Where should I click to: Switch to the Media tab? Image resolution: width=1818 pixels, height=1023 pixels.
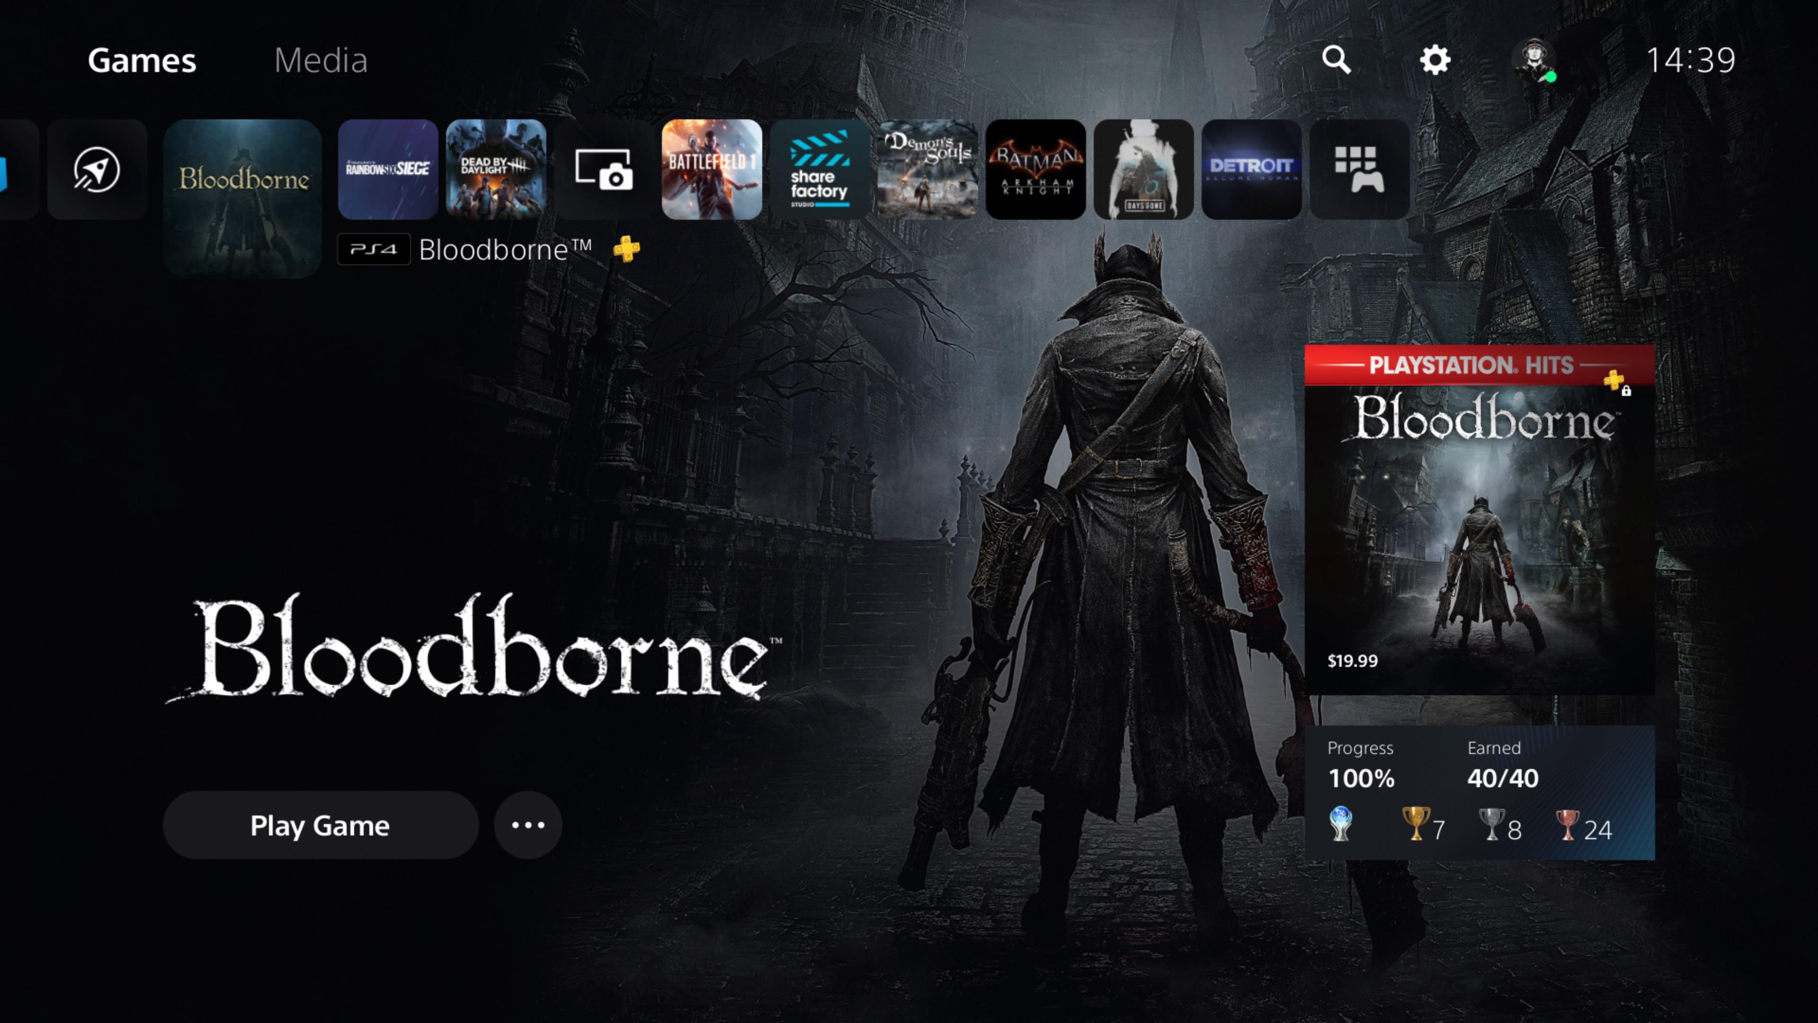point(321,60)
